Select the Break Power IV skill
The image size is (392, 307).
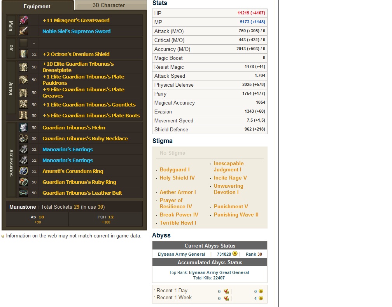pos(179,215)
